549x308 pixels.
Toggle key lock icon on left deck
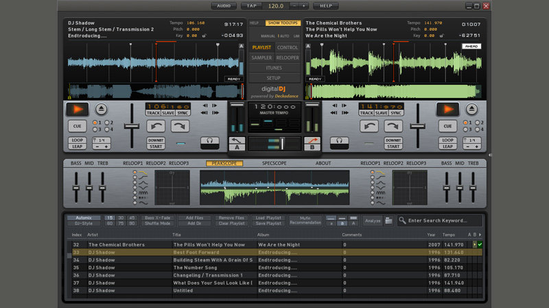point(205,36)
